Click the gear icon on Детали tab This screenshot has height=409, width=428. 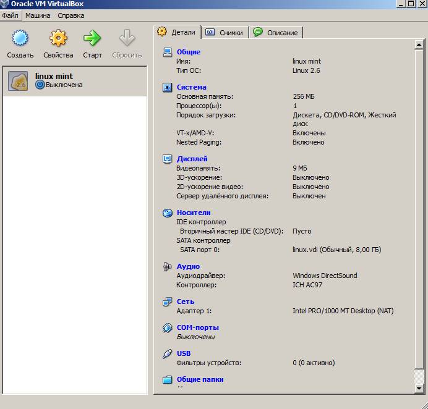click(x=162, y=32)
